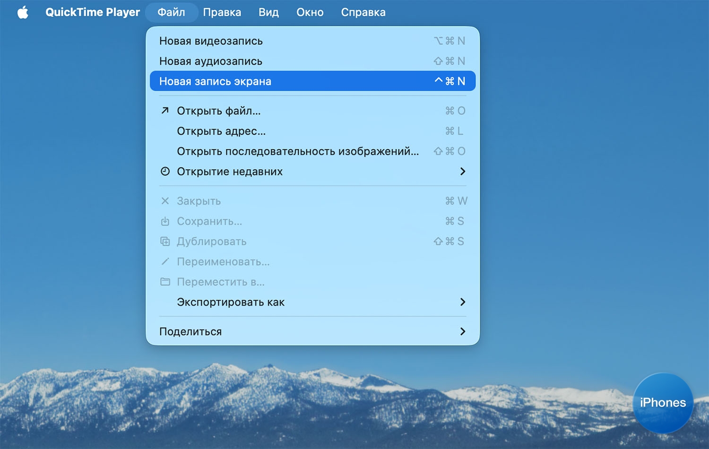709x449 pixels.
Task: Expand the Экспортировать как submenu arrow
Action: (463, 302)
